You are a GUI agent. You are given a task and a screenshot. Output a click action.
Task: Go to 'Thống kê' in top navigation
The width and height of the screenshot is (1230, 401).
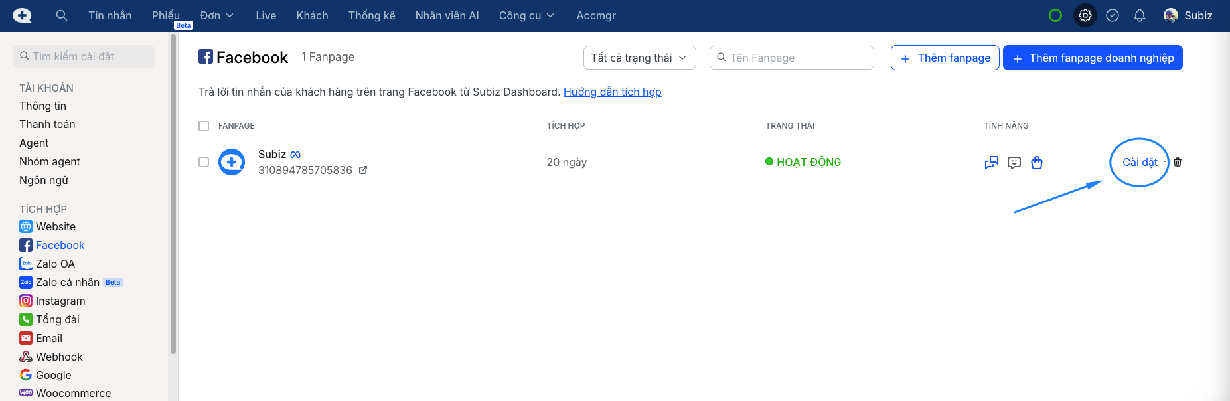372,15
